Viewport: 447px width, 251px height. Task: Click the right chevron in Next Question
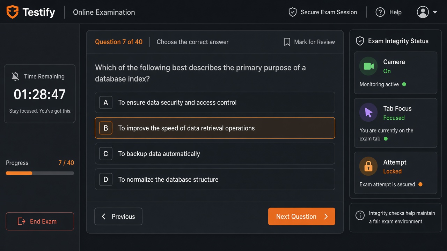click(x=326, y=216)
